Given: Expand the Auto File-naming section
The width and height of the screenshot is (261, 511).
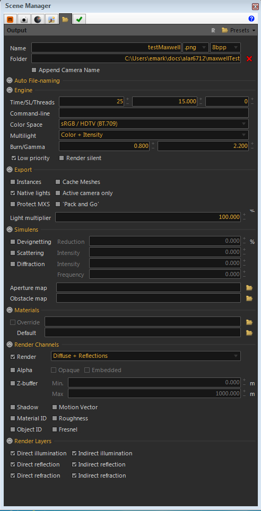Looking at the screenshot, I should tap(10, 81).
